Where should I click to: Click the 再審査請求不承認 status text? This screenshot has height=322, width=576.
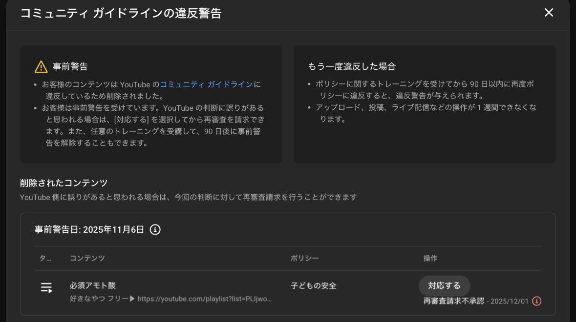click(453, 301)
